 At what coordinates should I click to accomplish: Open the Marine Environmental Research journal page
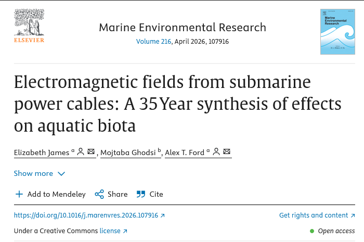tap(183, 28)
